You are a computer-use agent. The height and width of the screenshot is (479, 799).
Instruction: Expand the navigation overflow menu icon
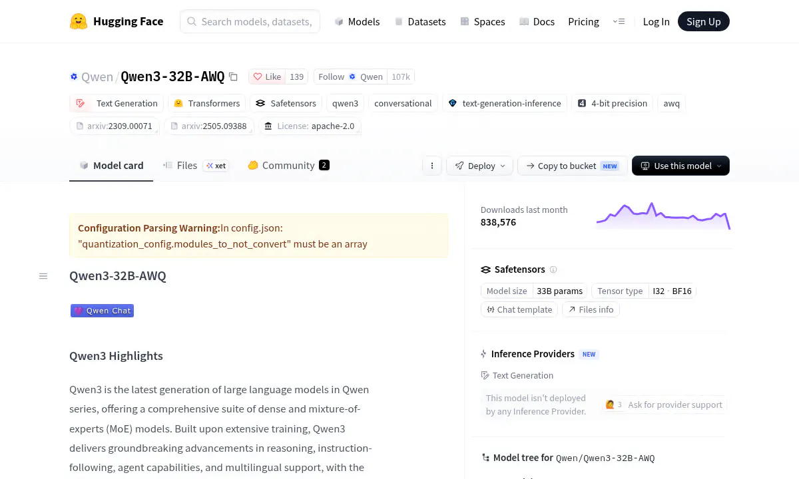click(x=619, y=21)
